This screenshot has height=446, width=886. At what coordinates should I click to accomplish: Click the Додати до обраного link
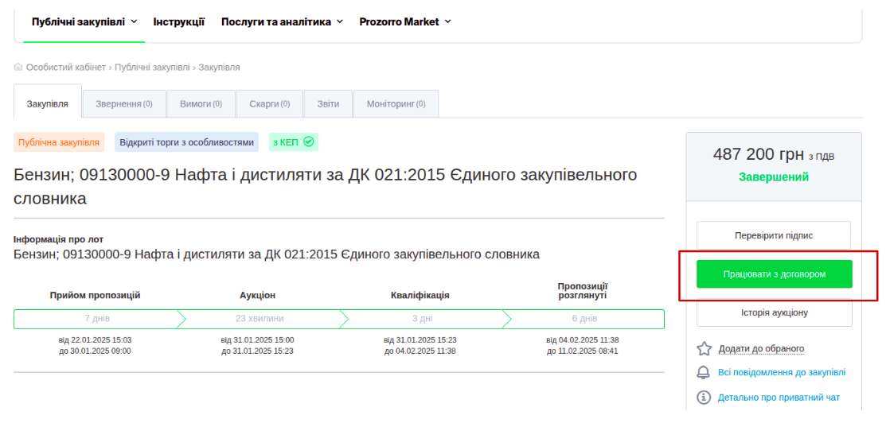click(761, 348)
